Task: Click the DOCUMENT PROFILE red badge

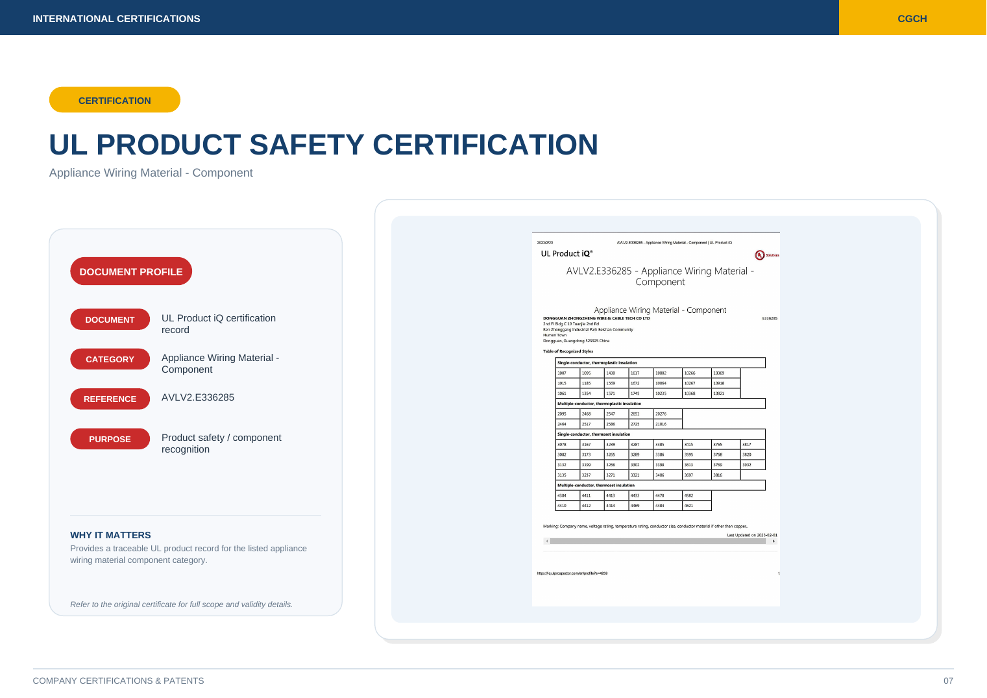Action: click(131, 271)
